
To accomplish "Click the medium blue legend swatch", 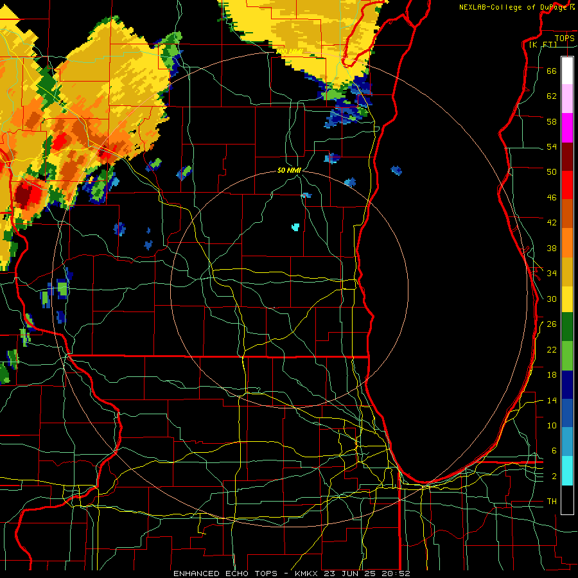I will click(x=567, y=413).
